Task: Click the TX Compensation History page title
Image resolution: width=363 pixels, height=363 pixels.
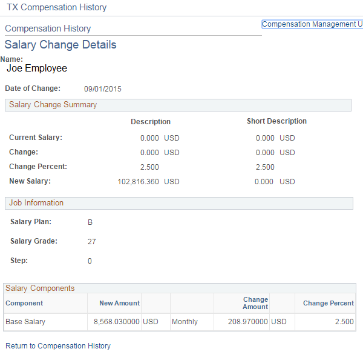Action: pyautogui.click(x=56, y=8)
